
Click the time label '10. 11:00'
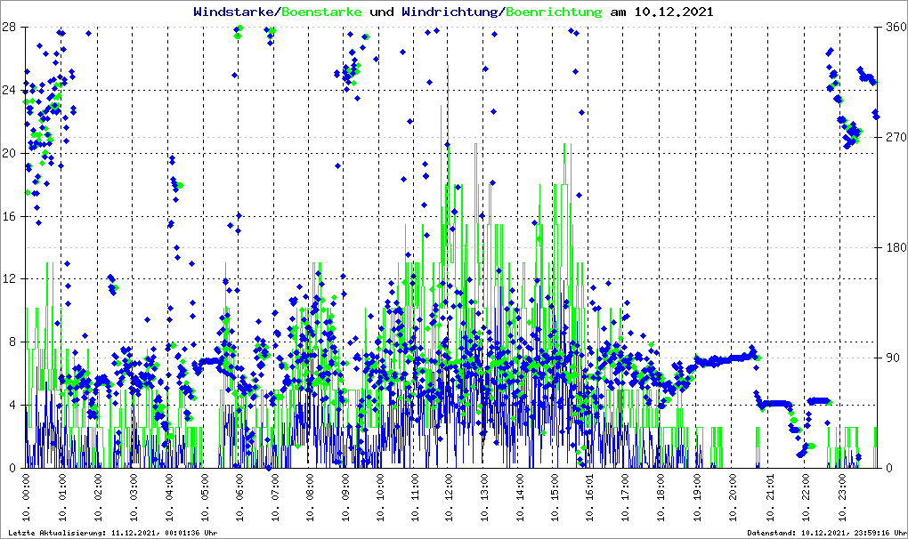415,498
